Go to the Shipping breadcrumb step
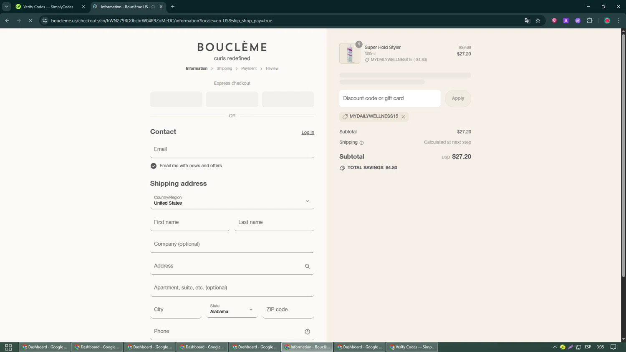This screenshot has width=626, height=352. click(x=224, y=68)
